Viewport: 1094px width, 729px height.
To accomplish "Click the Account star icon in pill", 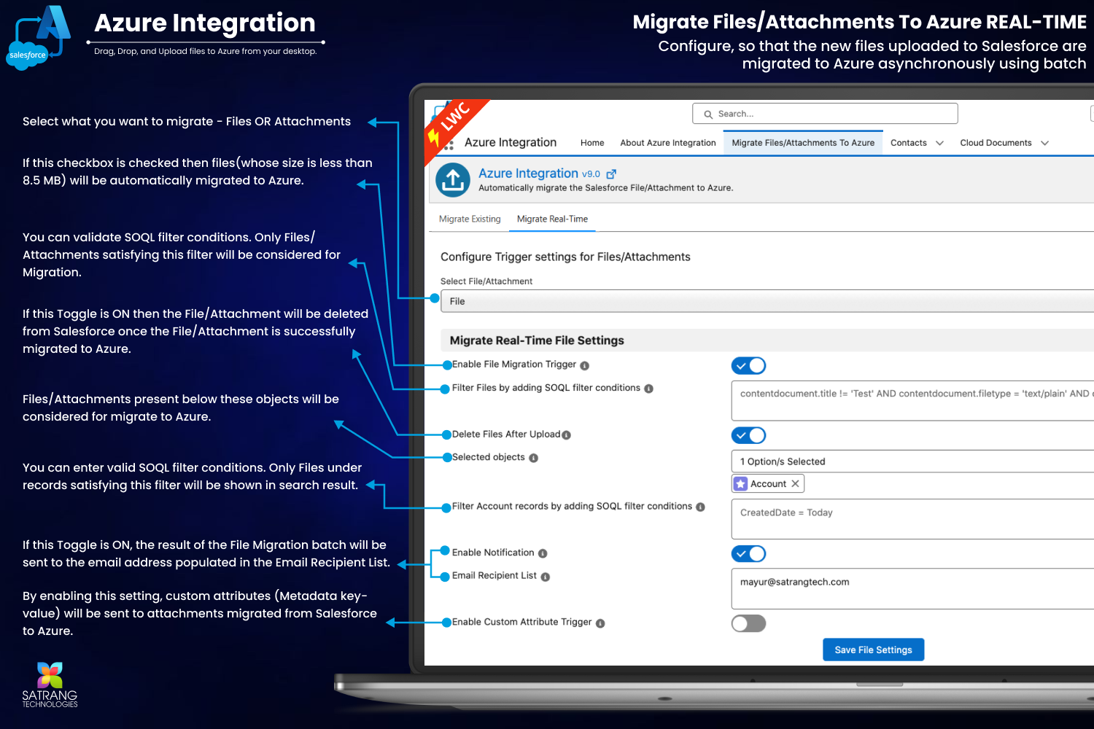I will click(741, 484).
